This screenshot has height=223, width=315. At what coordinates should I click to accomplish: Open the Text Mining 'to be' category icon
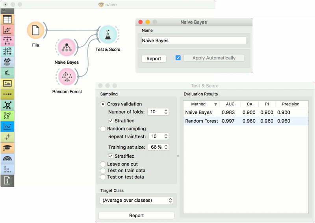coord(7,169)
